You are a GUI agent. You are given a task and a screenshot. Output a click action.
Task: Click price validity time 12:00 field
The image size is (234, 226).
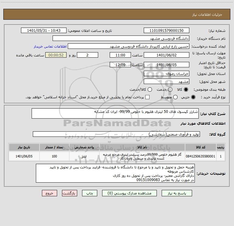pos(120,65)
